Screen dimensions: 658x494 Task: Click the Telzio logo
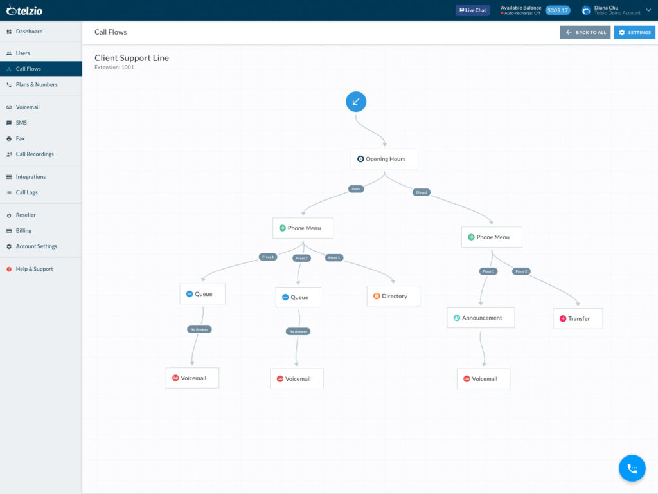[x=24, y=10]
